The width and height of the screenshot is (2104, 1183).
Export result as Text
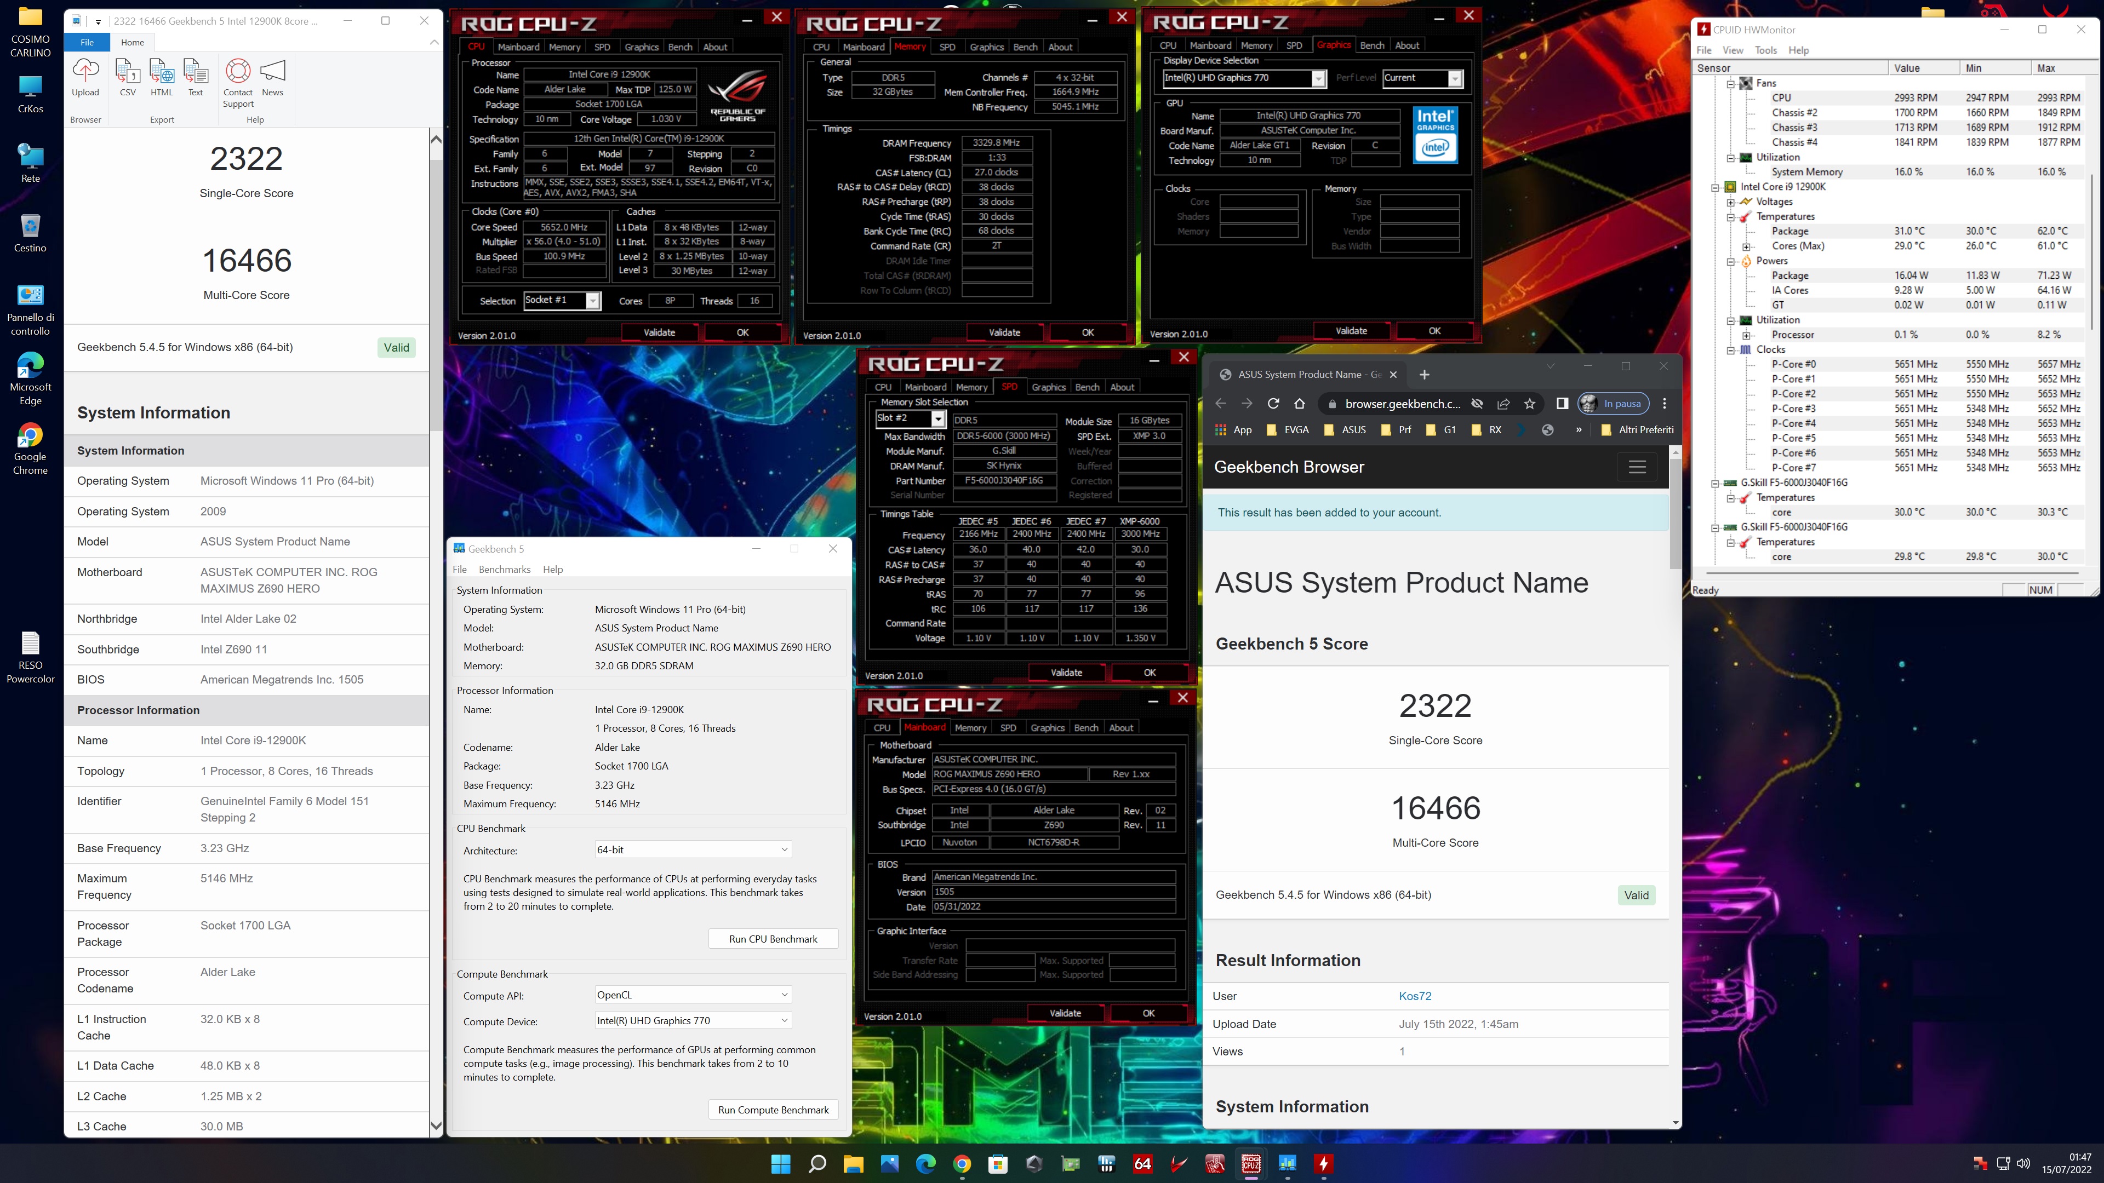pos(195,78)
